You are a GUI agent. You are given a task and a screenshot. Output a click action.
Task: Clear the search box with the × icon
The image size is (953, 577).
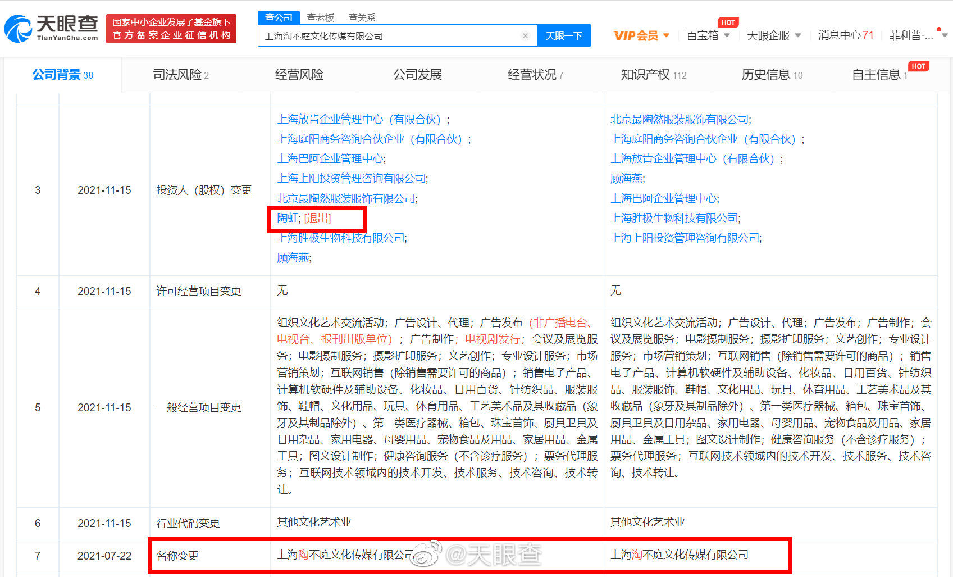coord(526,35)
